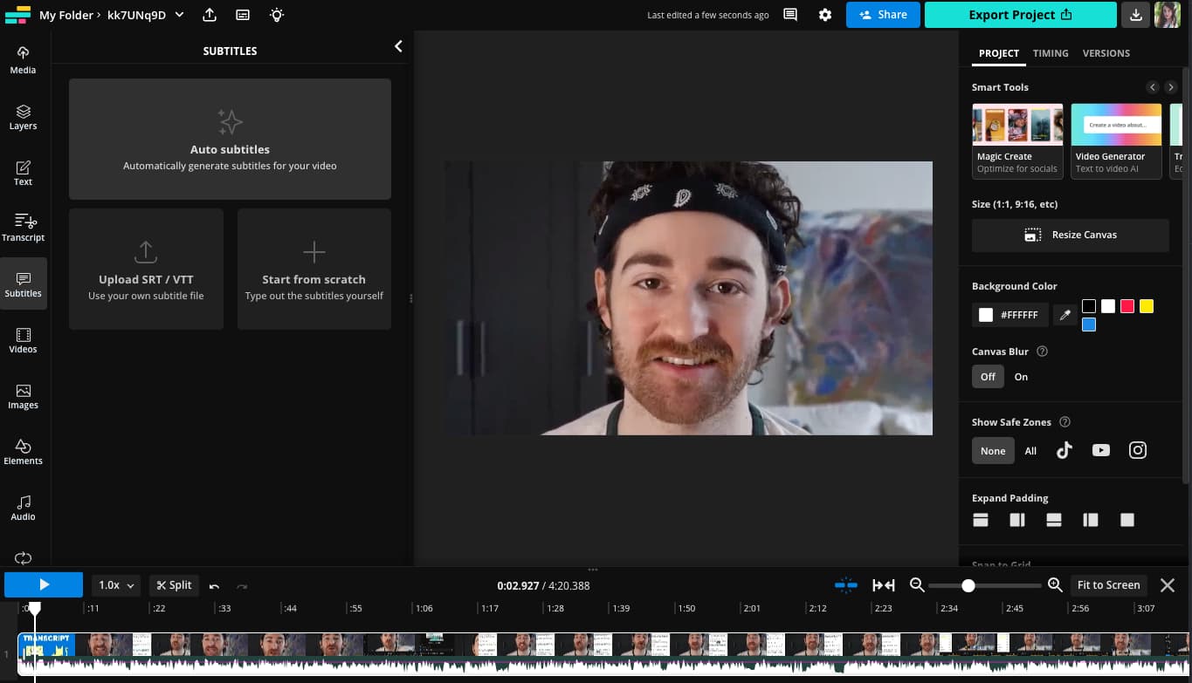Image resolution: width=1192 pixels, height=683 pixels.
Task: Open the Videos library in the sidebar
Action: click(23, 340)
